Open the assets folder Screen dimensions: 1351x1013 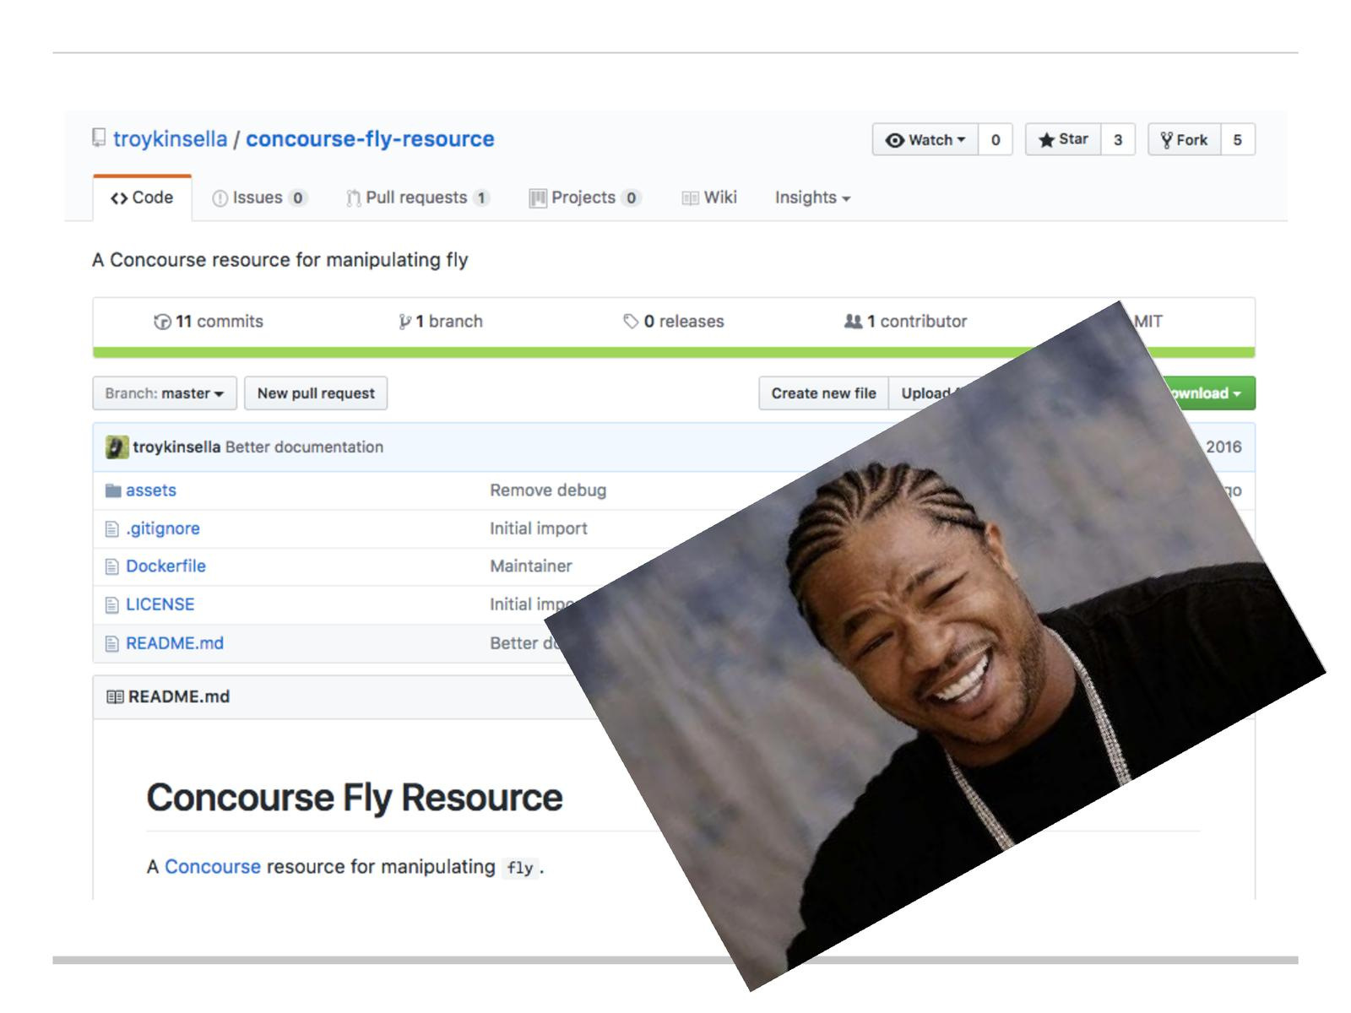point(151,490)
